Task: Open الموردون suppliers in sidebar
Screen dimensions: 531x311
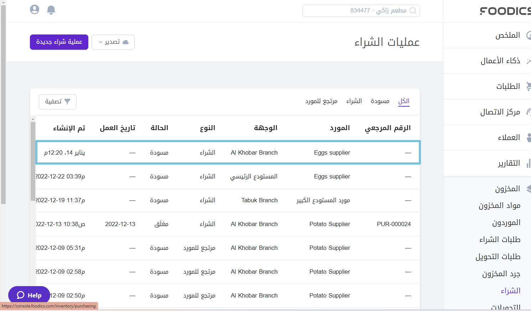Action: click(506, 223)
